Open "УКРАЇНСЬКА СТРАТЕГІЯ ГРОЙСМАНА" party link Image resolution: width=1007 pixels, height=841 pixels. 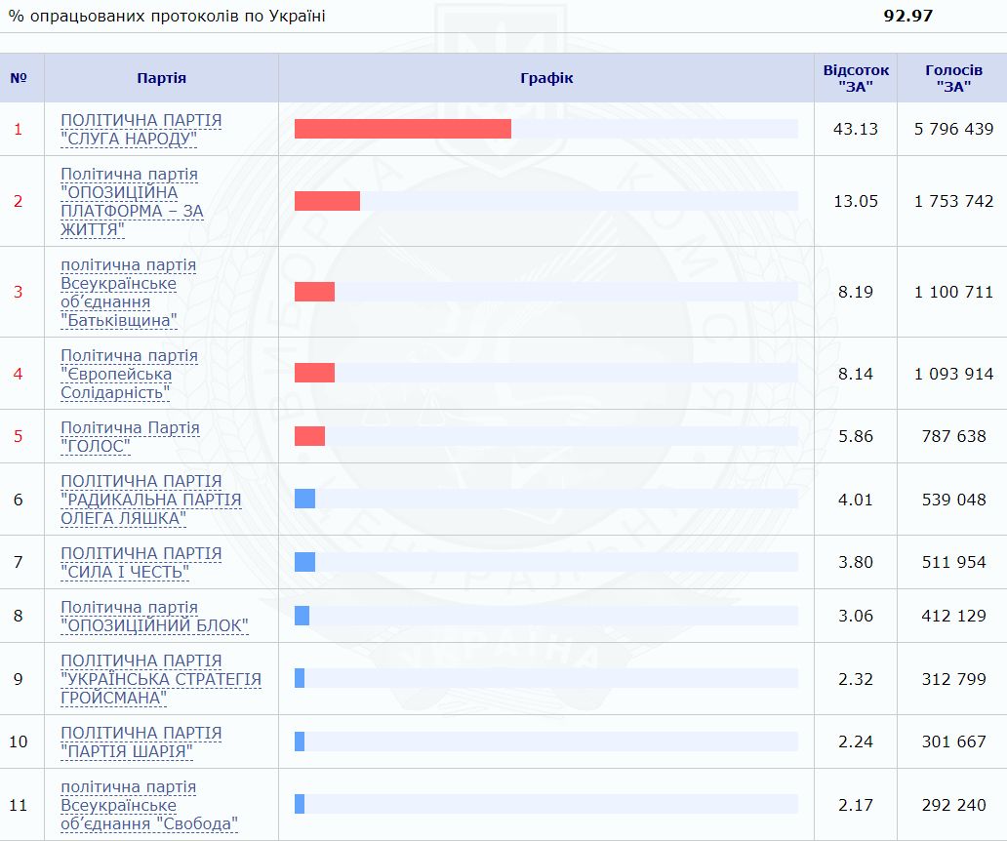point(160,679)
